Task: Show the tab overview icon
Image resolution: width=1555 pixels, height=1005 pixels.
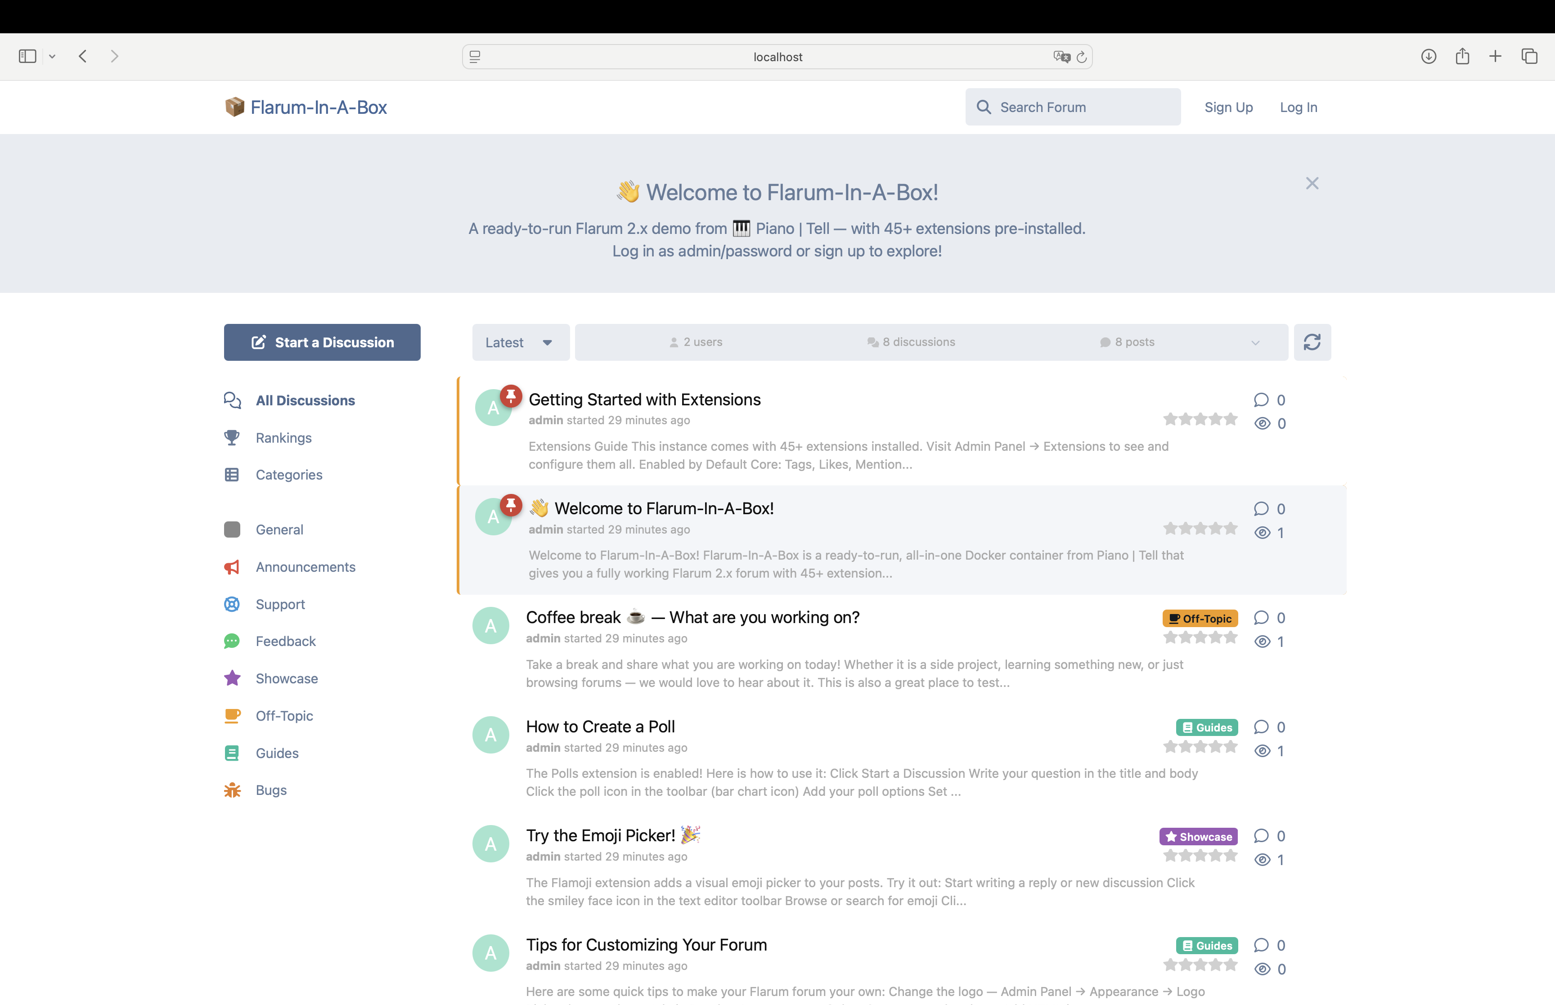Action: (1529, 56)
